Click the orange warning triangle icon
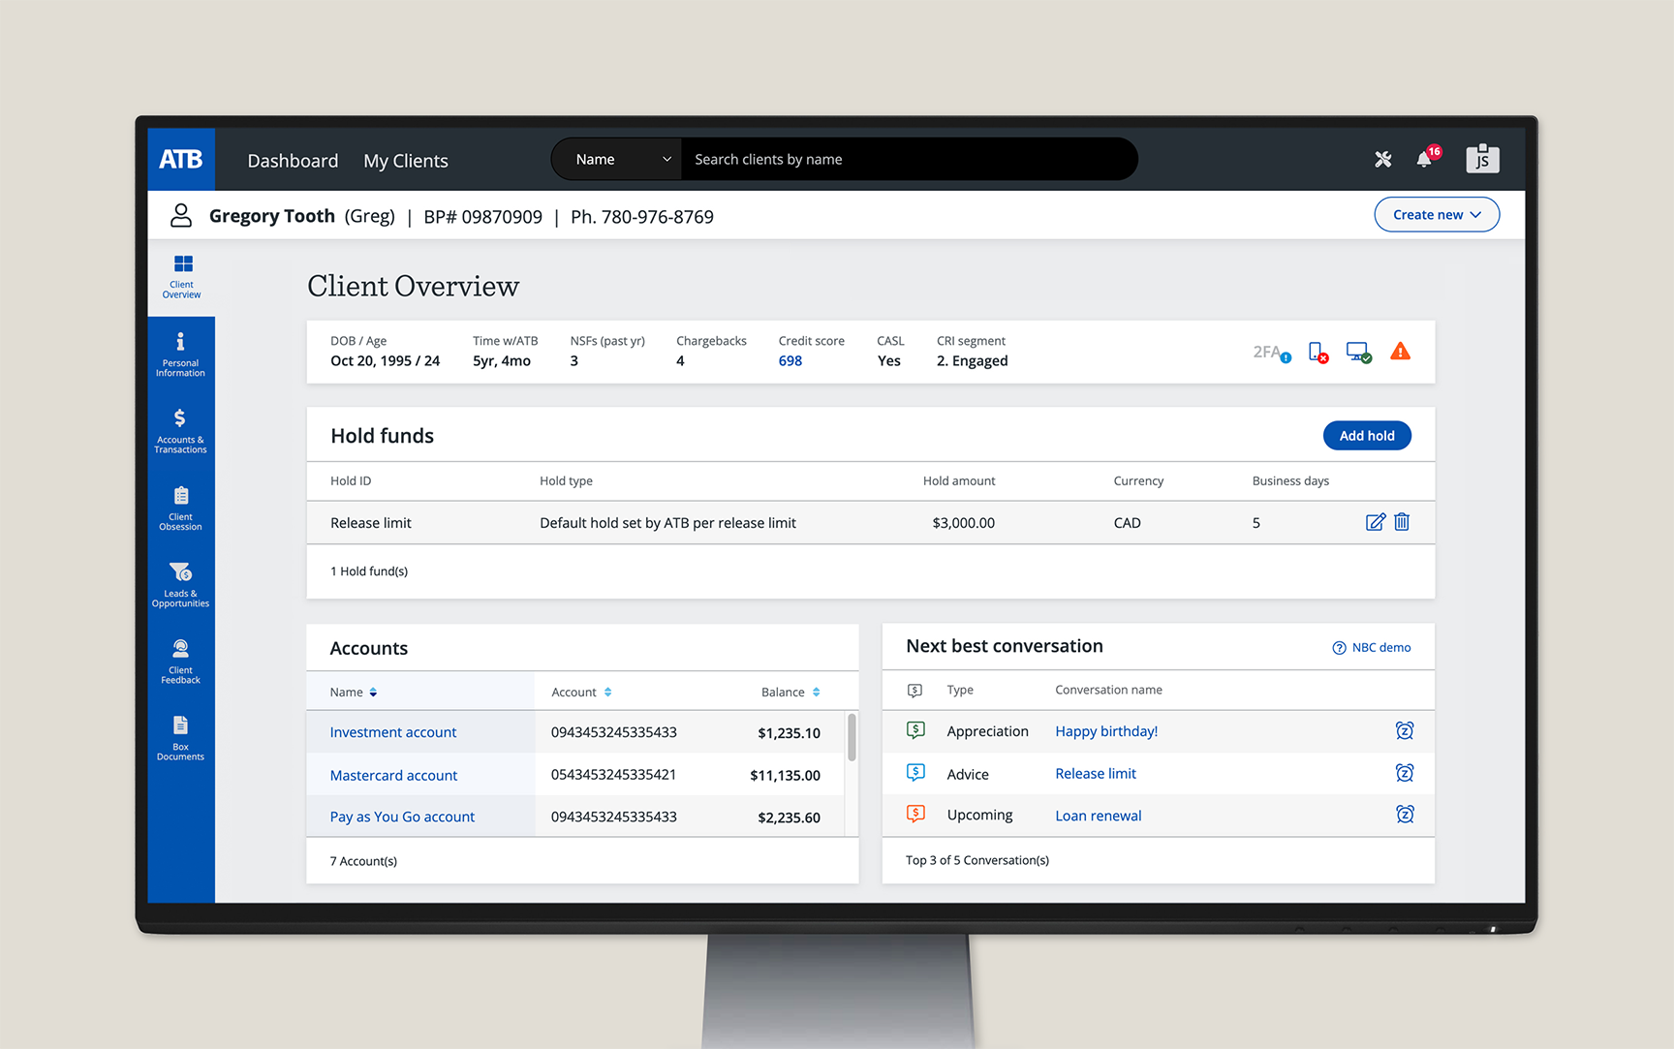This screenshot has height=1049, width=1674. point(1400,352)
